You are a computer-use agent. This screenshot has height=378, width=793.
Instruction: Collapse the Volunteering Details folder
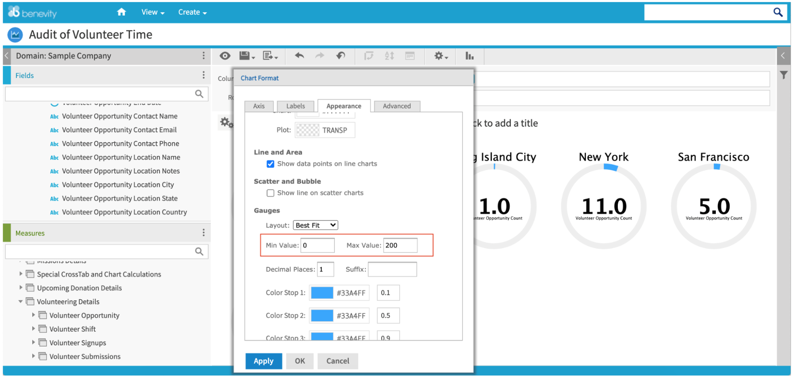coord(21,302)
